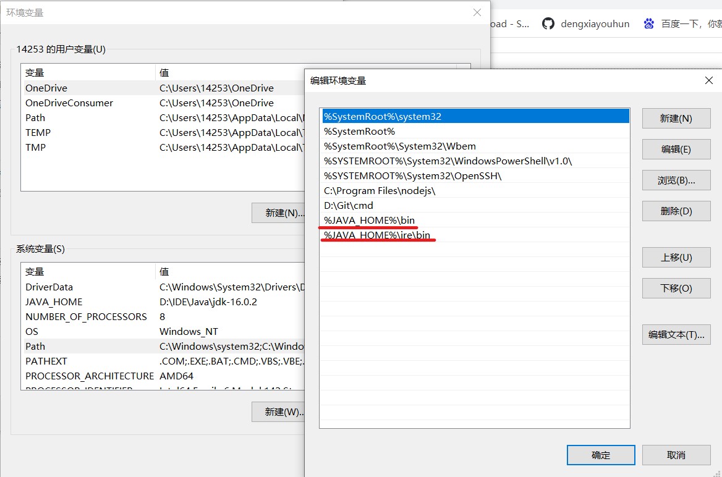This screenshot has height=477, width=722.
Task: Click the 编辑(E) button
Action: [676, 149]
